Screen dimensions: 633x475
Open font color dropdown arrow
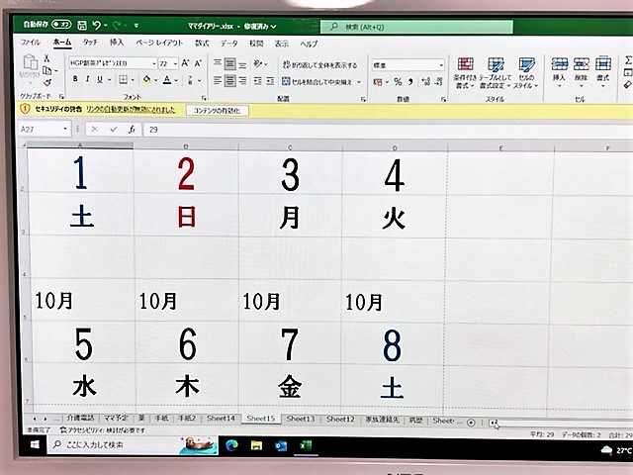click(x=176, y=80)
